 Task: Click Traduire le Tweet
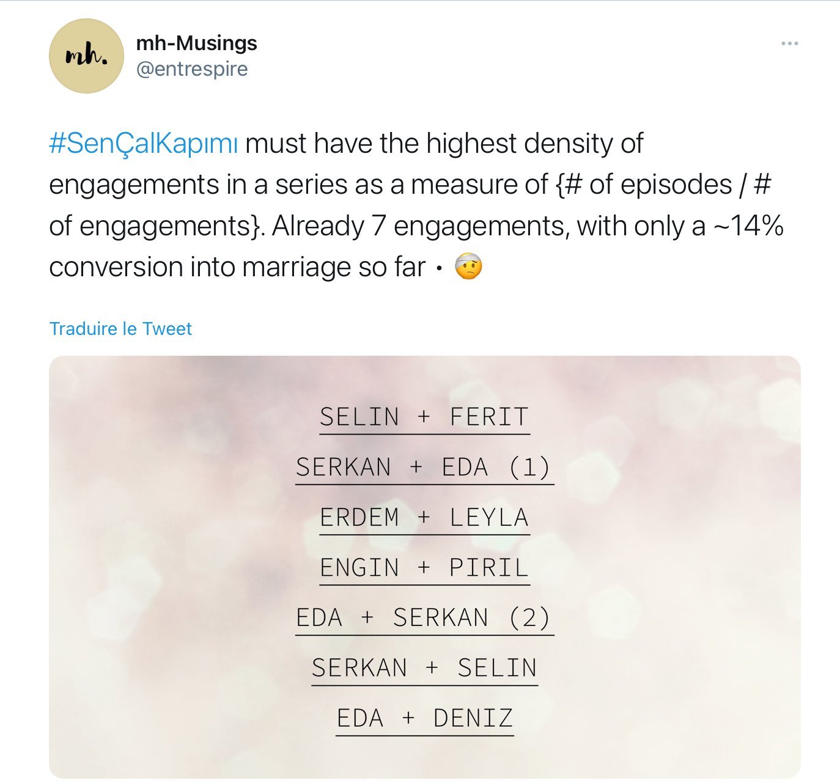tap(120, 329)
